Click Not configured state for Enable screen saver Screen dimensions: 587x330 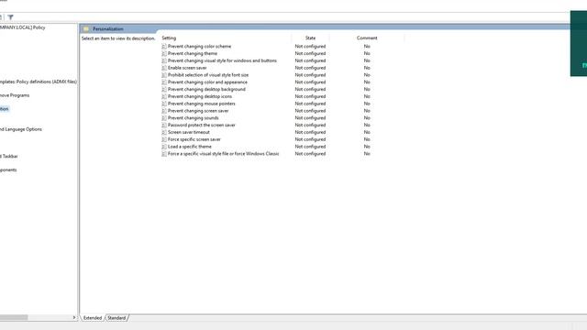(310, 68)
